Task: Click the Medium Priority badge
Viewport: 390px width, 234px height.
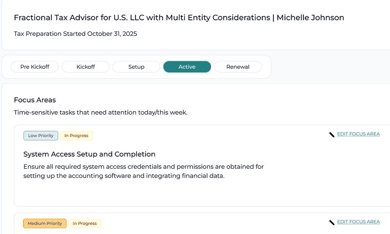Action: pos(45,223)
